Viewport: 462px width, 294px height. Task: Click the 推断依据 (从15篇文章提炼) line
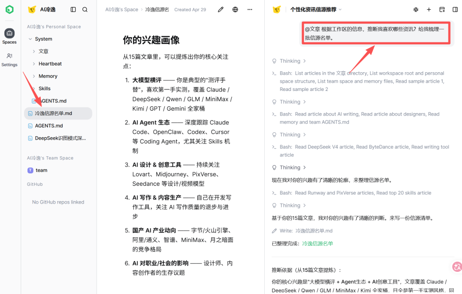(x=307, y=270)
